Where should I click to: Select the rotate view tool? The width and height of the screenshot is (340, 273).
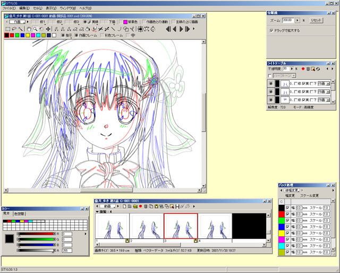[x=41, y=29]
